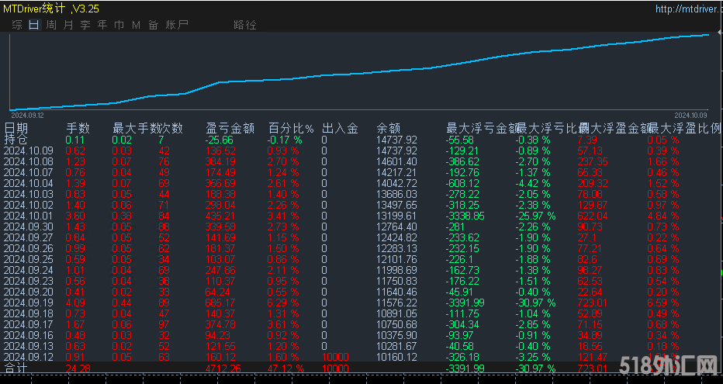Switch to the 综 summary tab

17,25
